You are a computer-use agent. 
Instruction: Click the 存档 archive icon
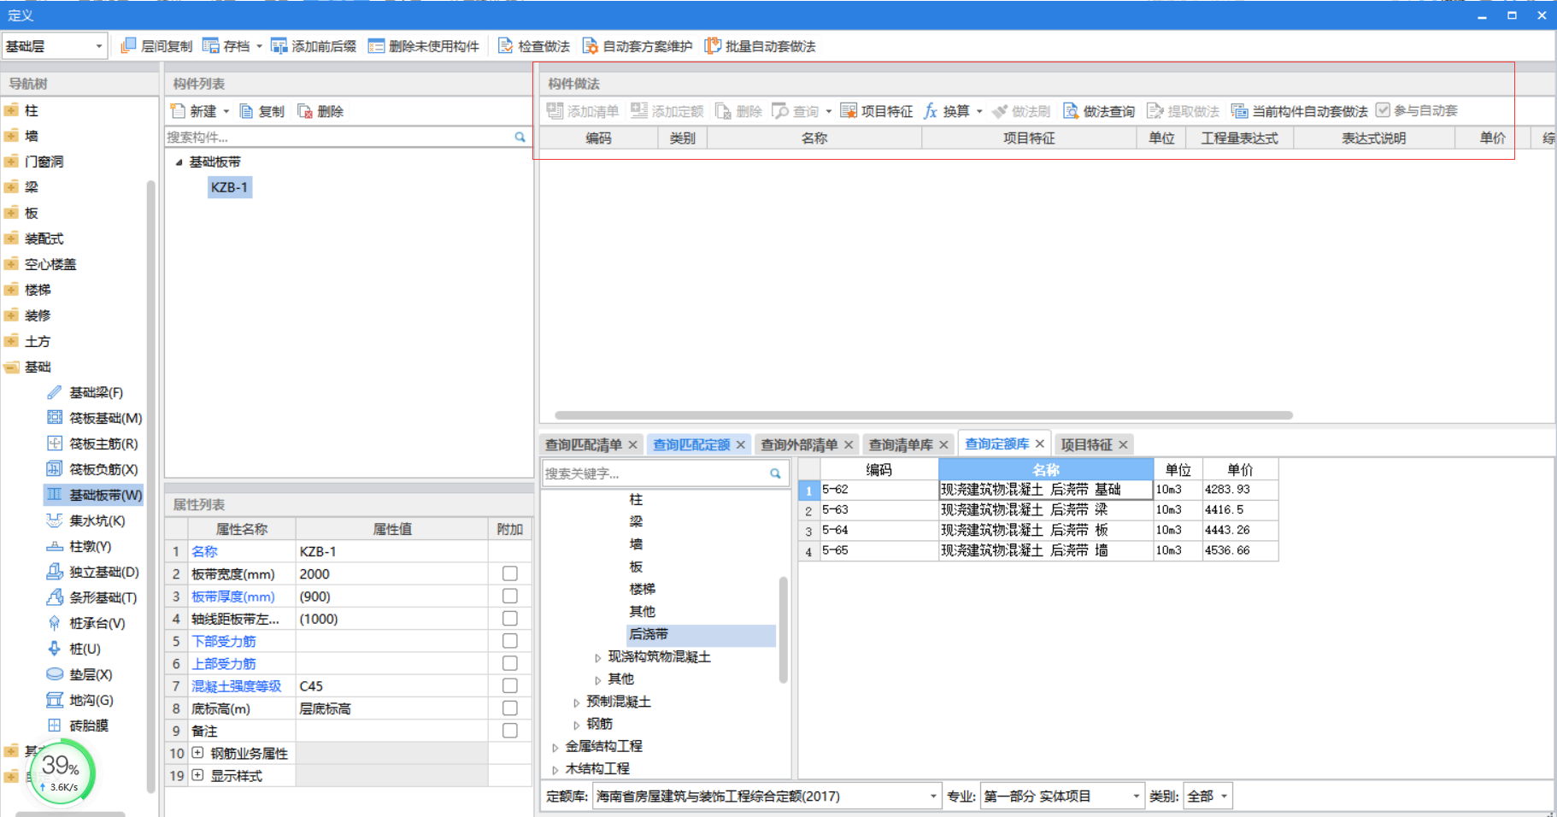[x=211, y=46]
